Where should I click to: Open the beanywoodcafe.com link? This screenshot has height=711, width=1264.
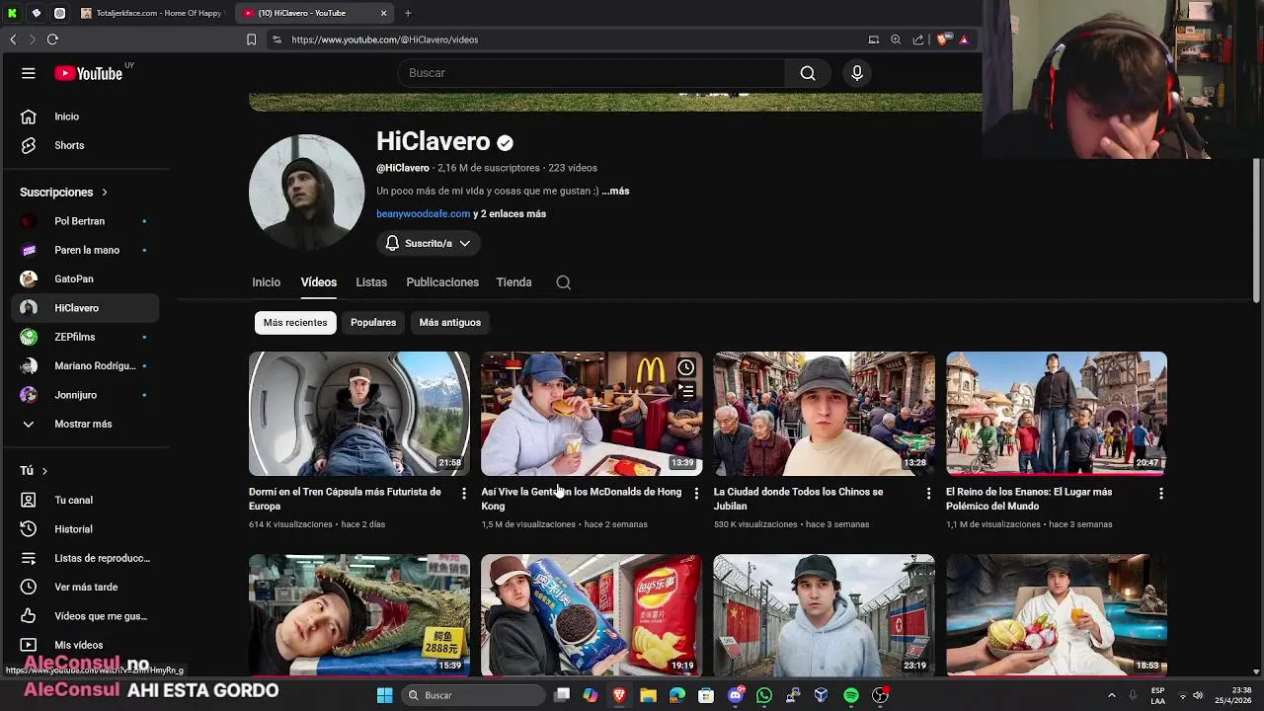tap(423, 213)
